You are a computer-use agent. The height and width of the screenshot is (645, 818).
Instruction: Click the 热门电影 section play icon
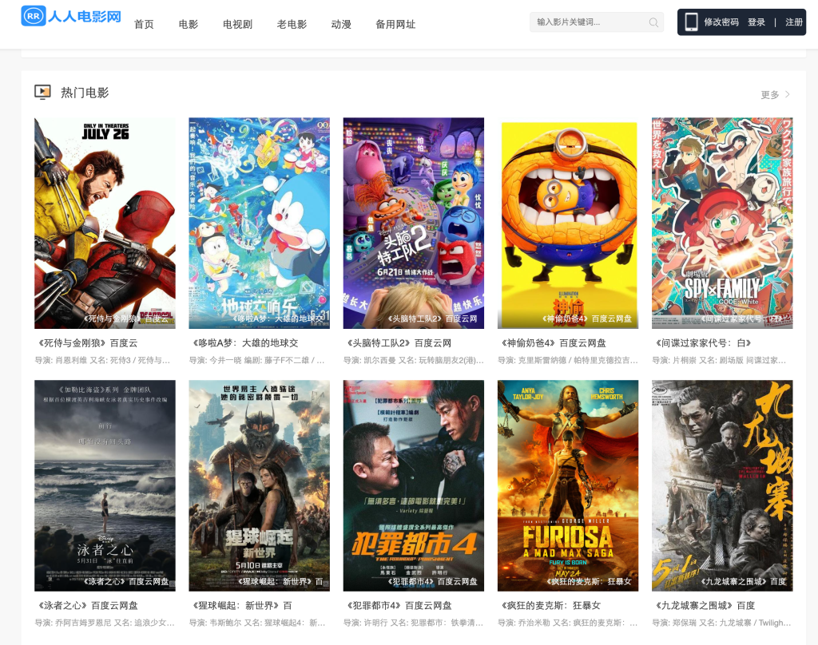click(x=43, y=93)
